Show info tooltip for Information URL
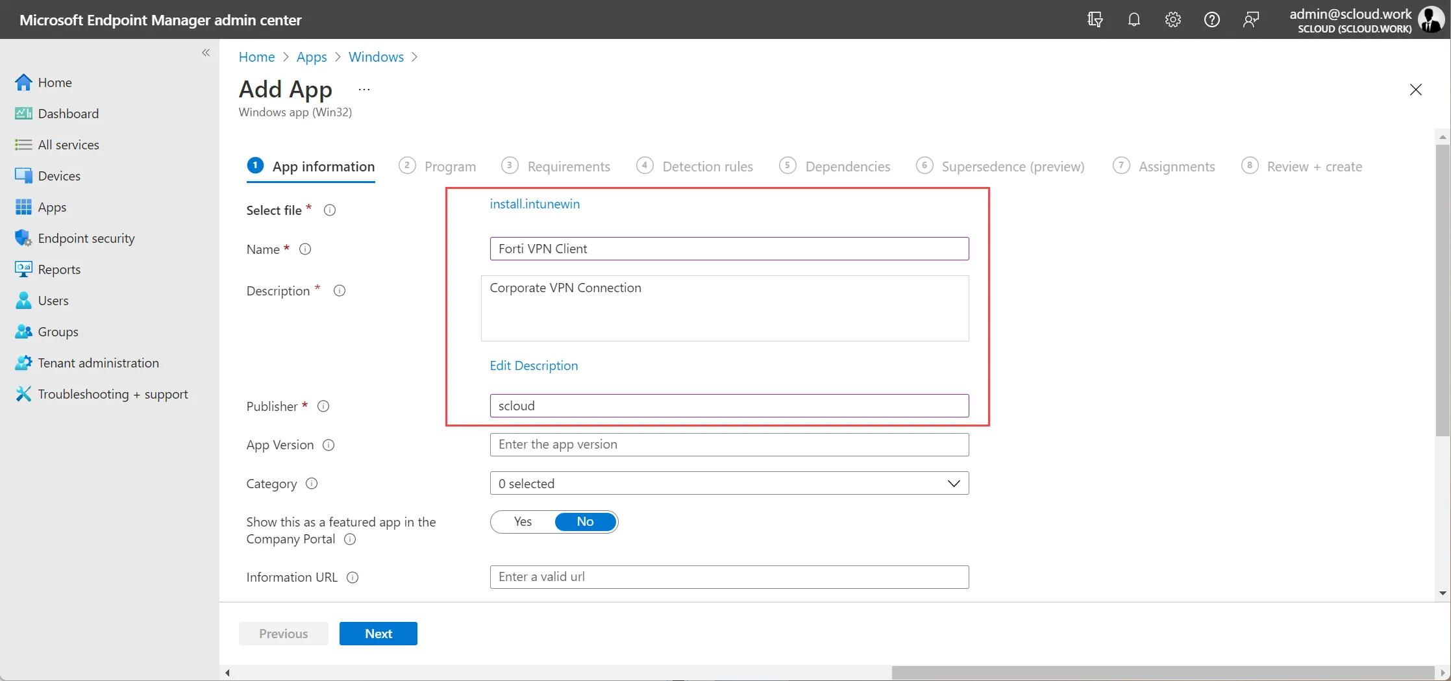The width and height of the screenshot is (1451, 681). coord(353,578)
